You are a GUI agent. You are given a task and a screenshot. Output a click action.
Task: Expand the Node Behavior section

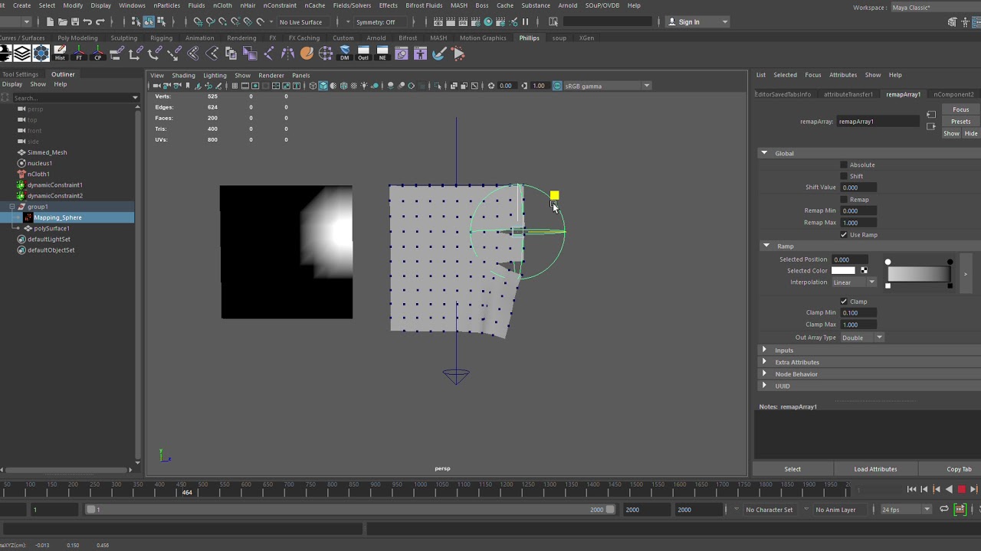coord(764,373)
